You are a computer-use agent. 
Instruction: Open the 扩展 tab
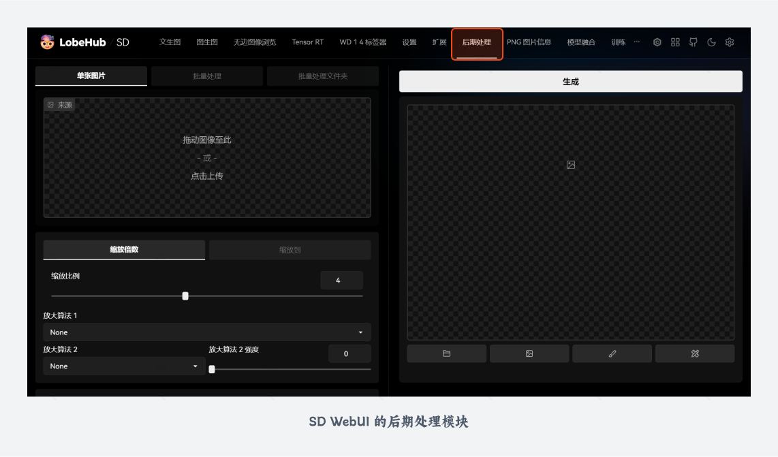pyautogui.click(x=439, y=42)
